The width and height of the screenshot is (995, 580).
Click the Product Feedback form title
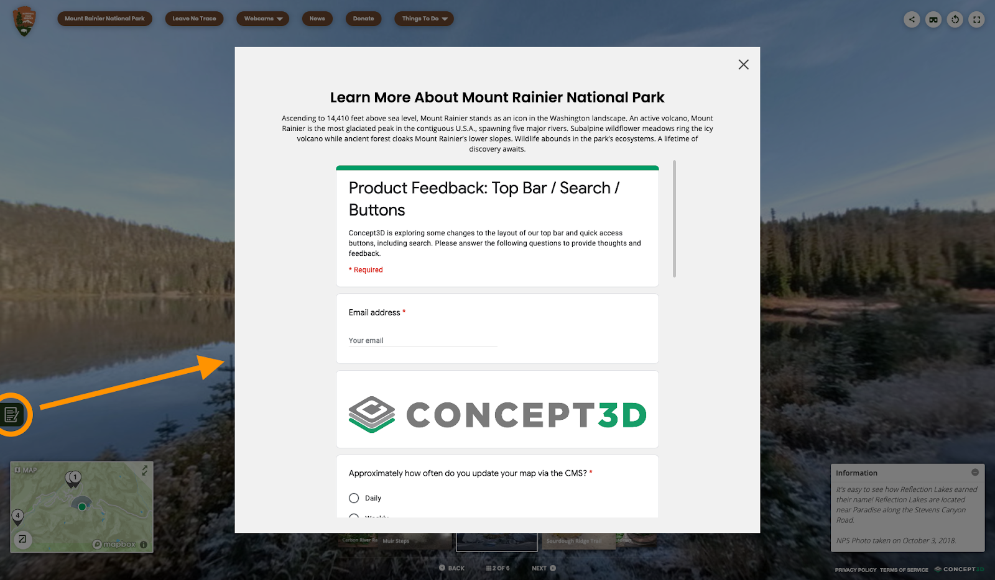(484, 199)
